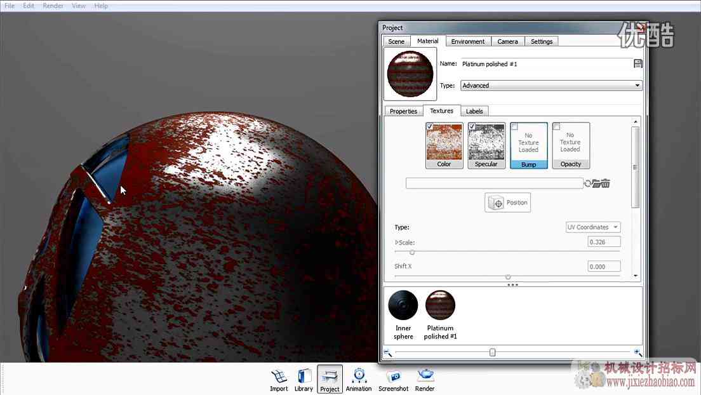Switch to the Labels sub-tab
The height and width of the screenshot is (395, 701).
click(x=474, y=111)
